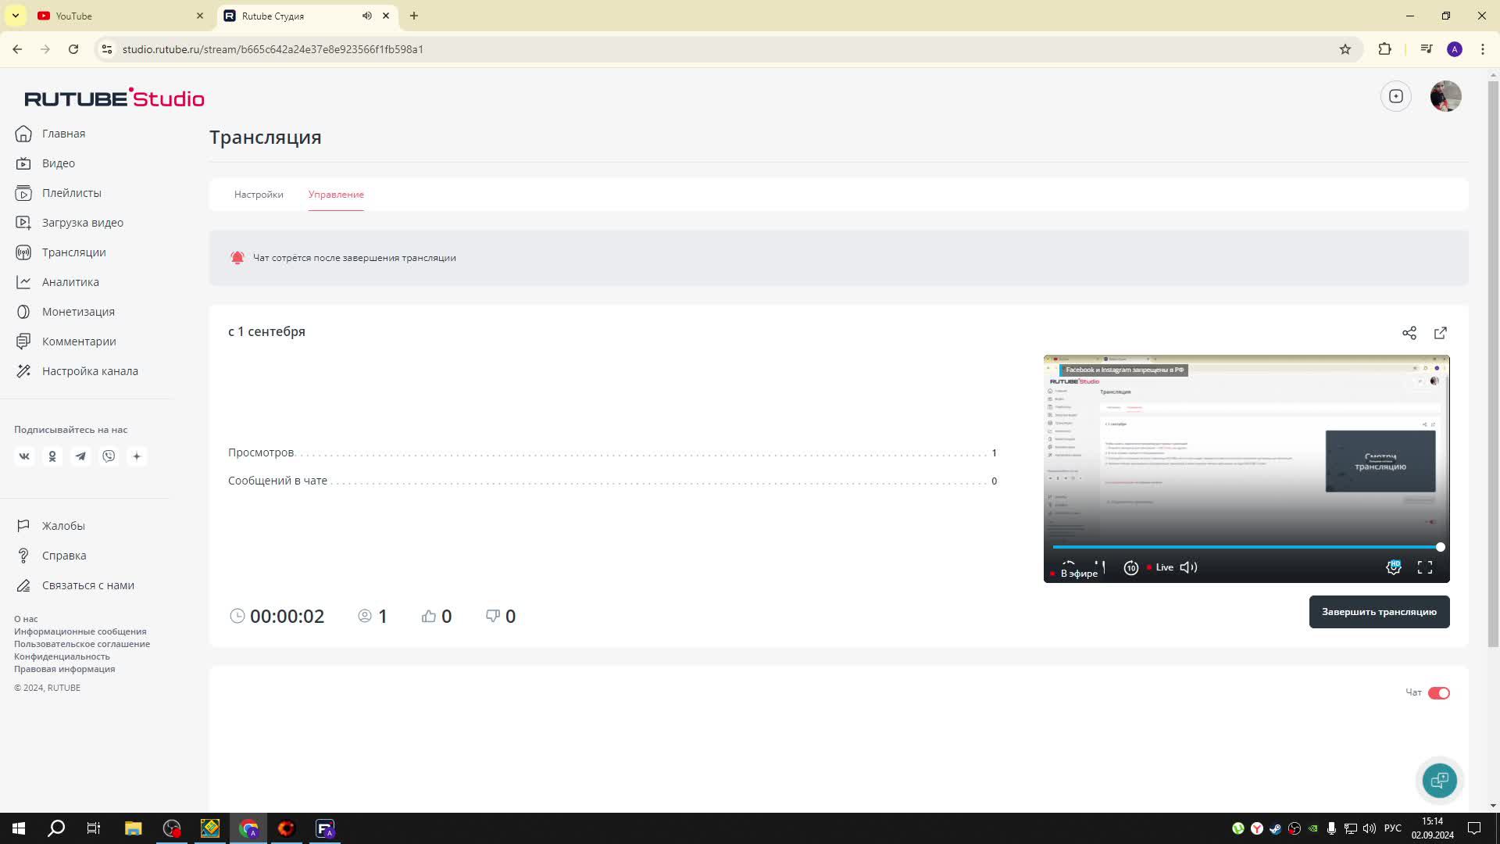Open Аналитика section
Viewport: 1500px width, 844px height.
point(57,282)
